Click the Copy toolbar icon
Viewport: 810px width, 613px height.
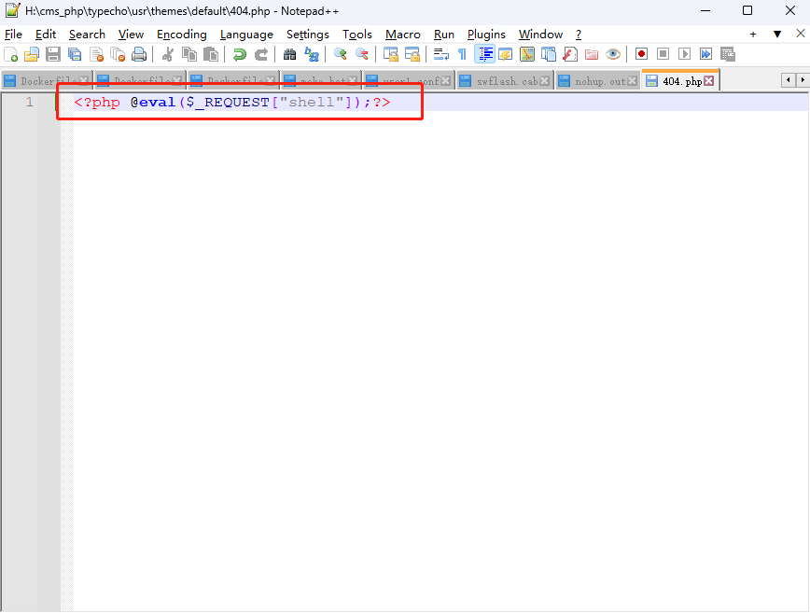click(189, 54)
